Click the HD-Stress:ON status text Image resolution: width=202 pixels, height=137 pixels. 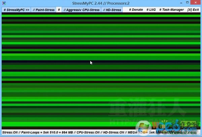(x=114, y=132)
